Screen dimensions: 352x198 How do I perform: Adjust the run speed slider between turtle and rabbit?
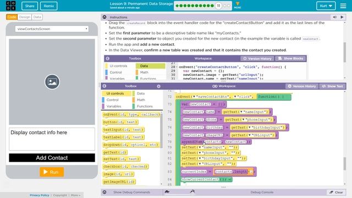point(180,192)
